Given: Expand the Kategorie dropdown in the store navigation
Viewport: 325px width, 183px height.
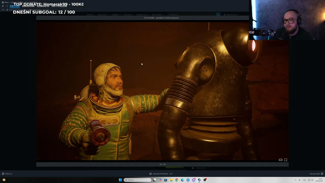Looking at the screenshot, I should [x=116, y=15].
